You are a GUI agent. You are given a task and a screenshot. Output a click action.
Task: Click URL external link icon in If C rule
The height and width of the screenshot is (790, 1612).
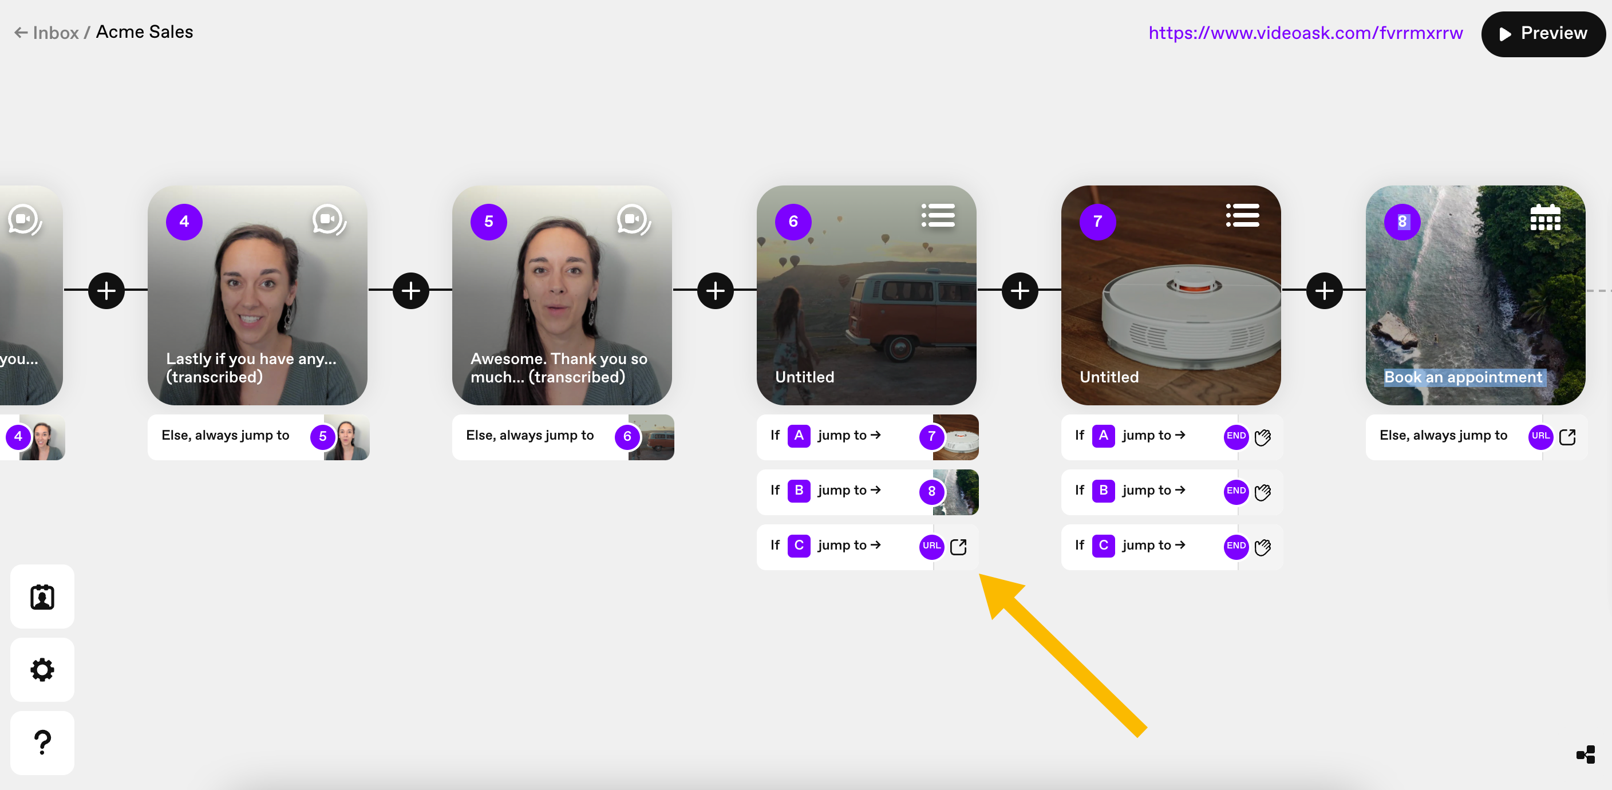(959, 547)
